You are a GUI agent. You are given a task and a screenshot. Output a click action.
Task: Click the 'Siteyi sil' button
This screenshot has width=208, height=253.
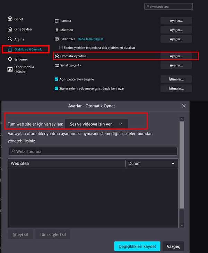(20, 234)
